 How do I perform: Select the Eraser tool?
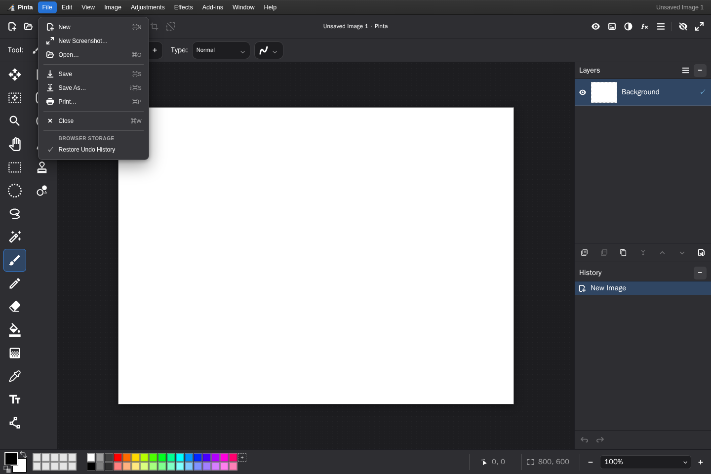pyautogui.click(x=15, y=307)
